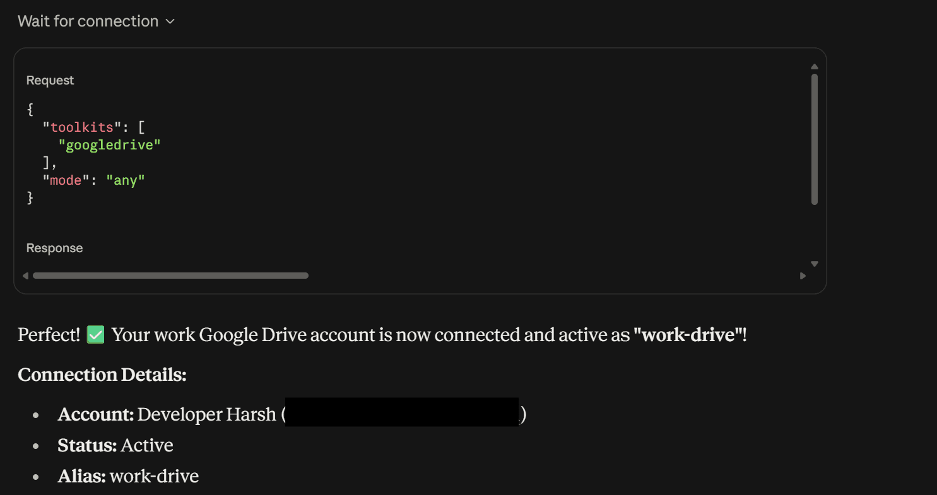Click the bold "work-drive" text

click(x=688, y=335)
